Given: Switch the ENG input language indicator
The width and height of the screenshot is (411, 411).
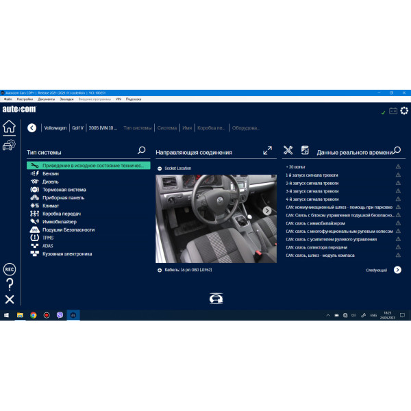Looking at the screenshot, I should point(373,315).
